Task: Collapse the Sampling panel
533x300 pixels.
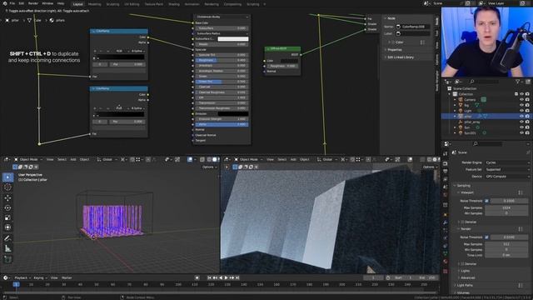Action: coord(463,186)
